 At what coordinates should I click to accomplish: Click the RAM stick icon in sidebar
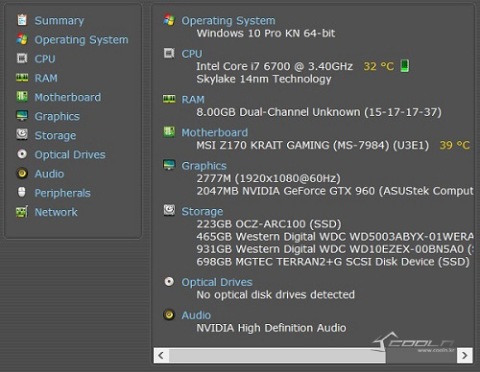click(x=22, y=78)
